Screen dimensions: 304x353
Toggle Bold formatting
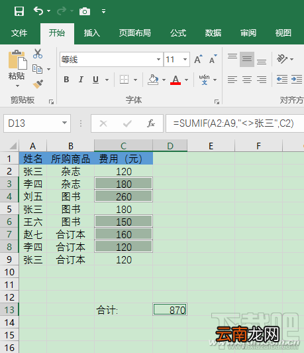(66, 80)
